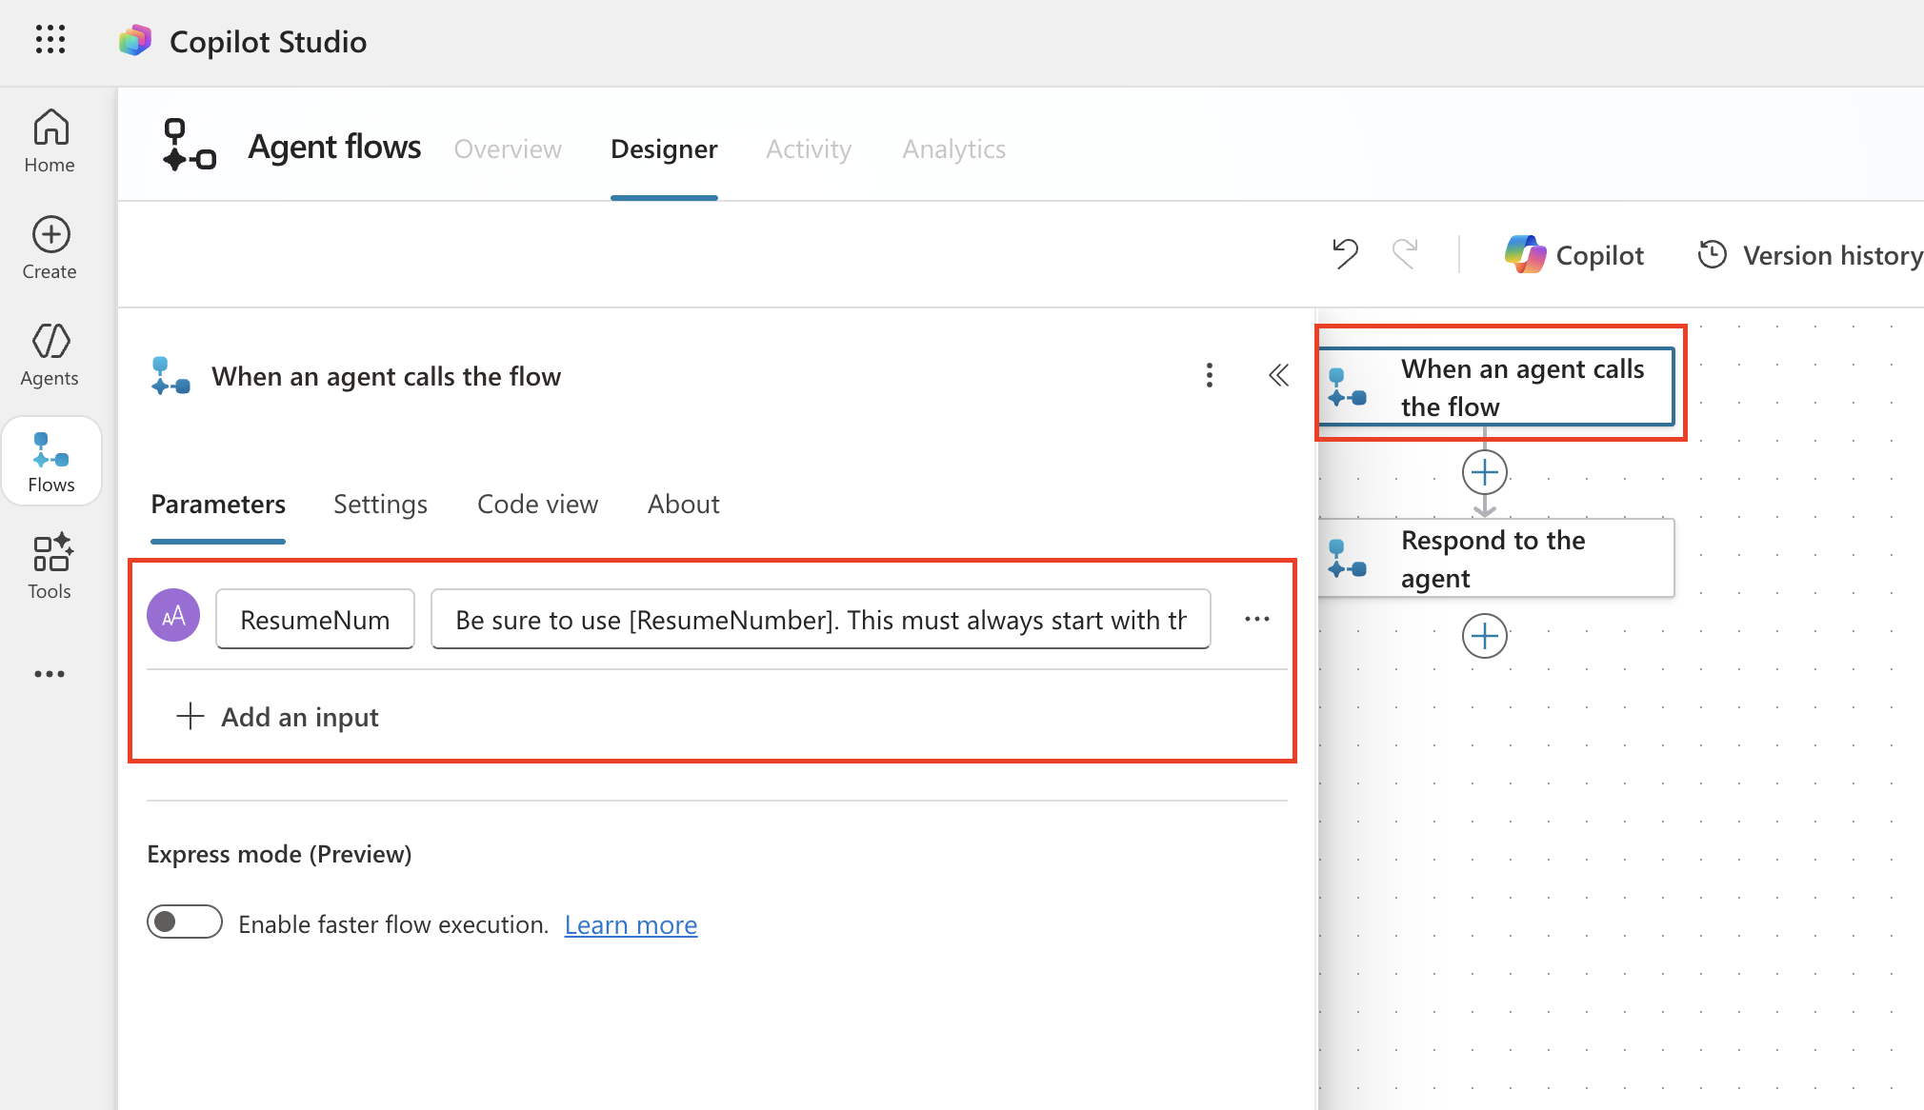Switch to the Settings tab
Screen dimensions: 1924x1110
tap(380, 504)
